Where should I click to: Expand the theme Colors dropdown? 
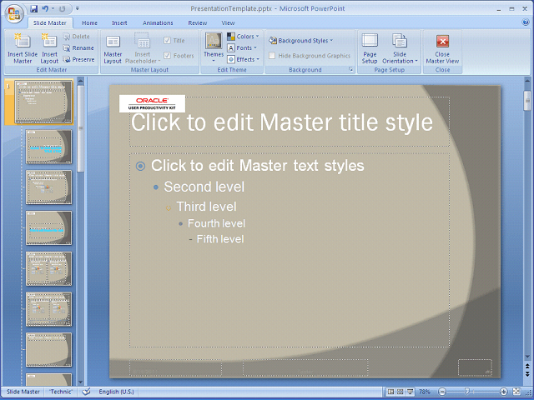point(243,37)
